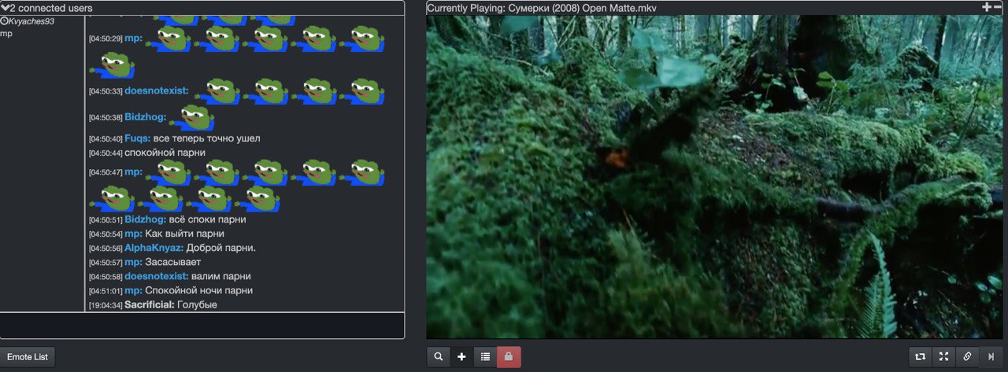Click the message 'Доброй парни.'

point(221,248)
